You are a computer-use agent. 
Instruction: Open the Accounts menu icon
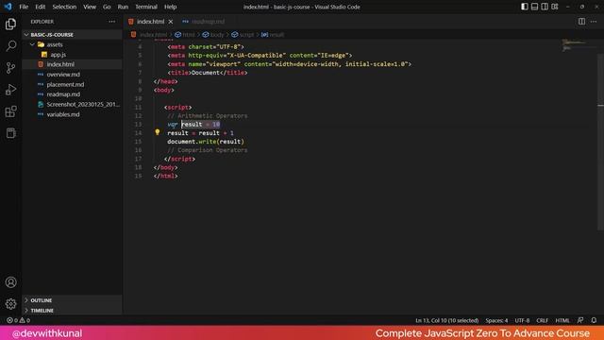pyautogui.click(x=10, y=282)
